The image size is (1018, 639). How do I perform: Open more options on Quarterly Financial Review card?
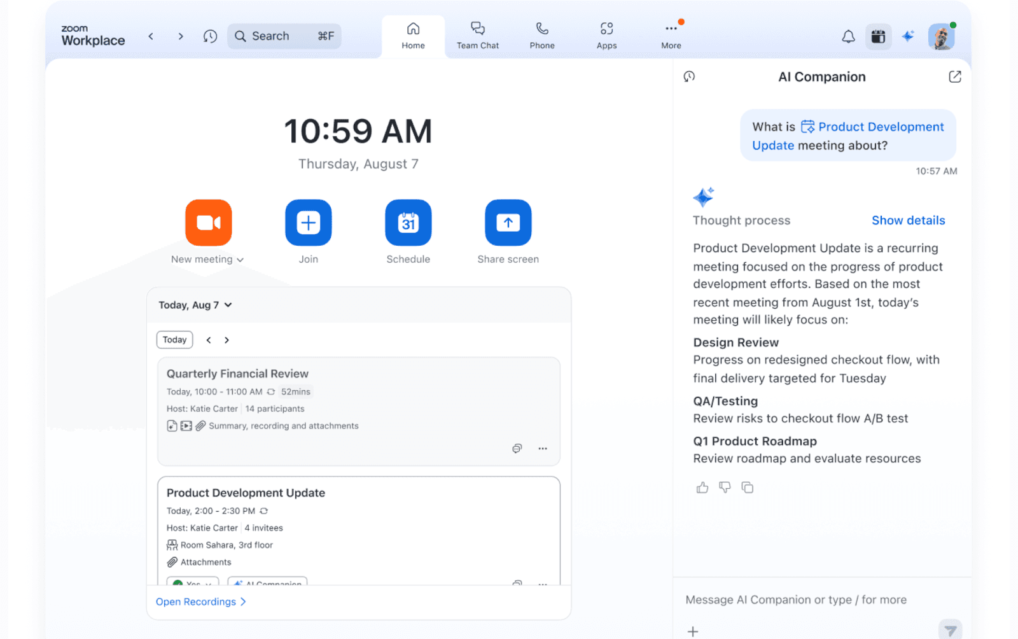click(543, 449)
